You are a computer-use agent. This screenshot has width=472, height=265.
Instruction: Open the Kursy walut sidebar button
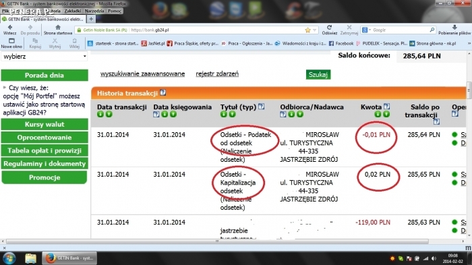click(45, 124)
